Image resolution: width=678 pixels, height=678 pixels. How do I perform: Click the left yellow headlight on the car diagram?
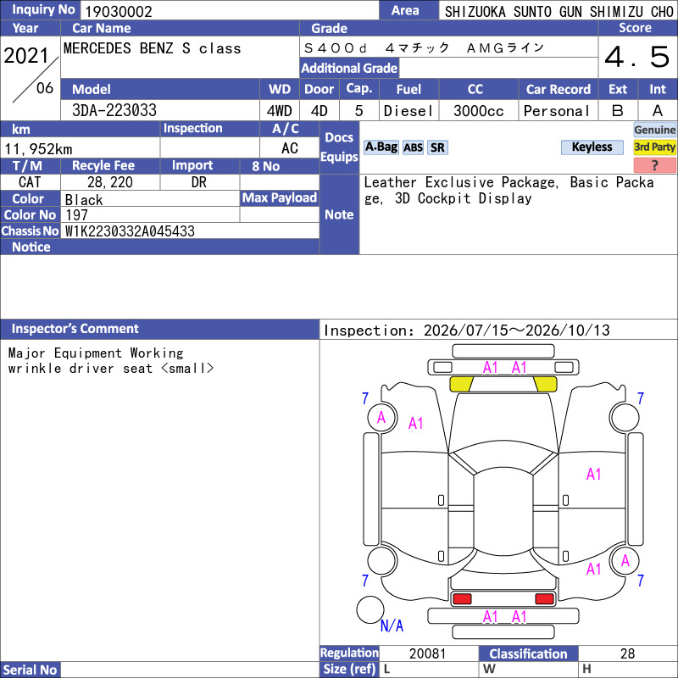point(461,384)
